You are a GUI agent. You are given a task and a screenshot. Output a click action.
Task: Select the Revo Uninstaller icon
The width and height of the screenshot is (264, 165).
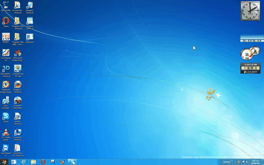click(x=6, y=100)
